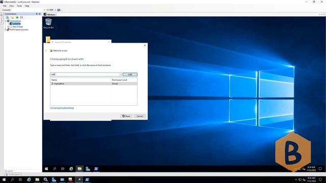Open the magnifier-gear app on local taskbar
Screen dimensions: 326x183
(45, 179)
